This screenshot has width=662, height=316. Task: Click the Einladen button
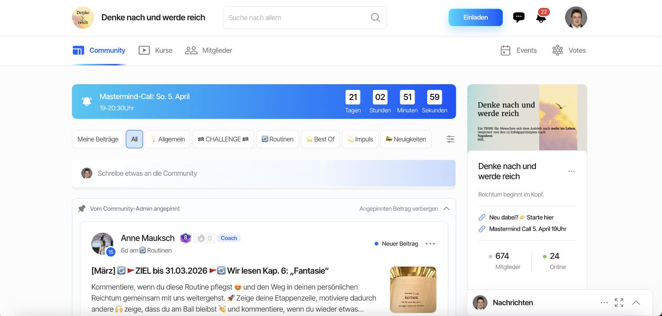(475, 18)
